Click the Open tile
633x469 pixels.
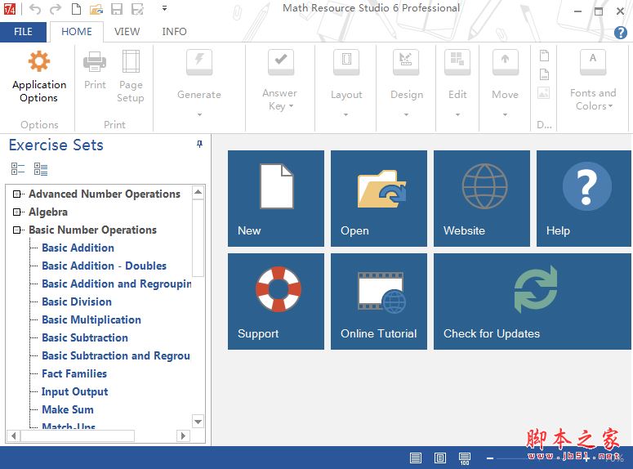[x=379, y=199]
